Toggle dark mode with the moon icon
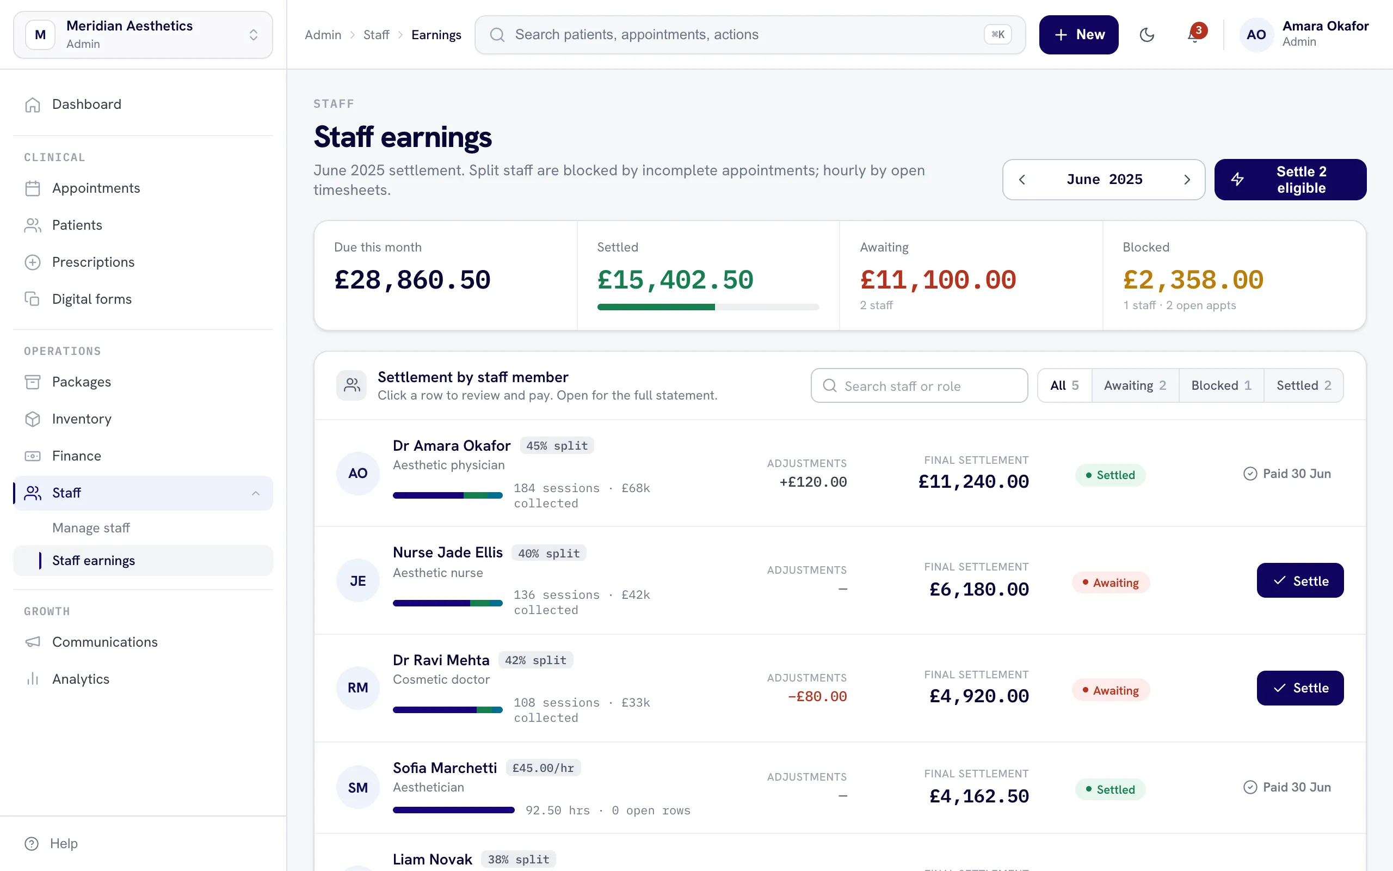1393x871 pixels. coord(1147,34)
